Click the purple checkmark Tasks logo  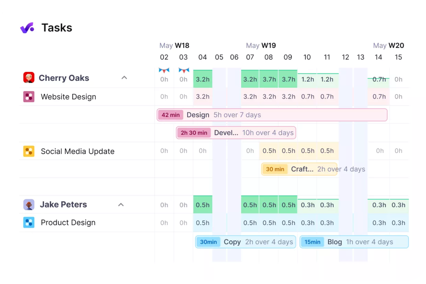pyautogui.click(x=27, y=28)
